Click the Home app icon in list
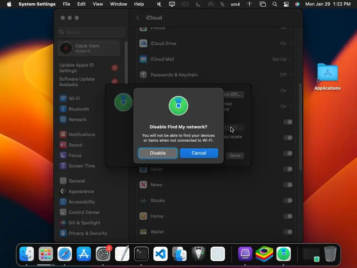Screen dimensions: 357x268 (x=143, y=216)
